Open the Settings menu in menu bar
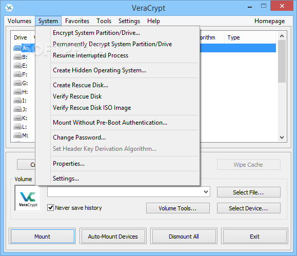 click(129, 21)
